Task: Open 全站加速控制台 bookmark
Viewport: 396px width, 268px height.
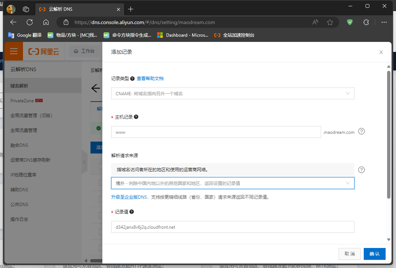Action: point(234,35)
